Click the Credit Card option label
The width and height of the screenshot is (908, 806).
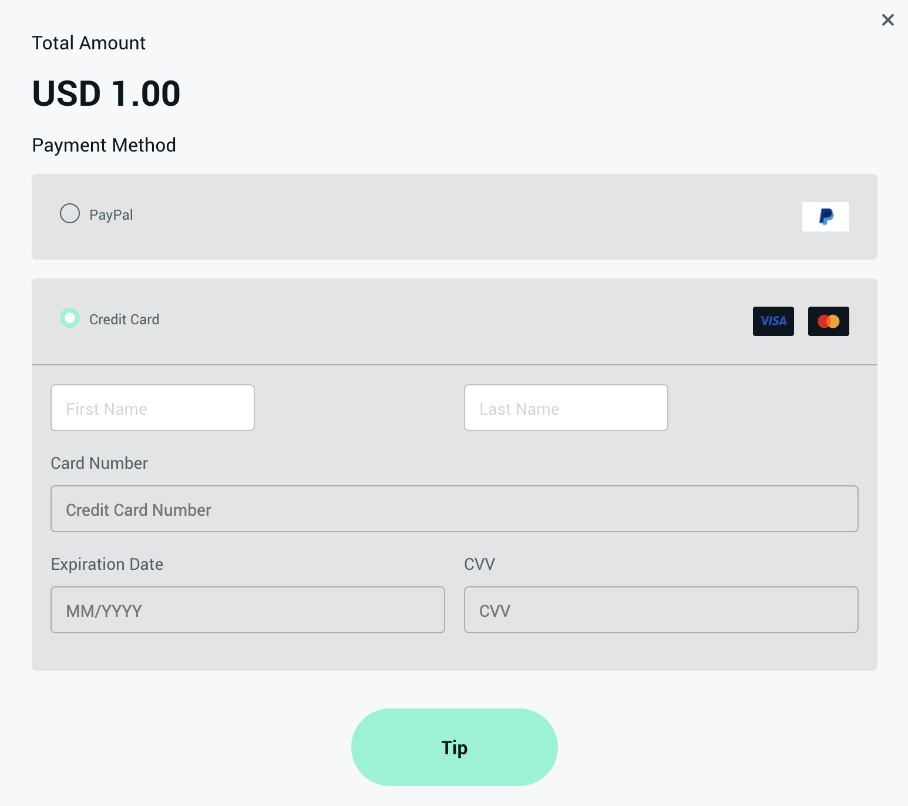124,320
